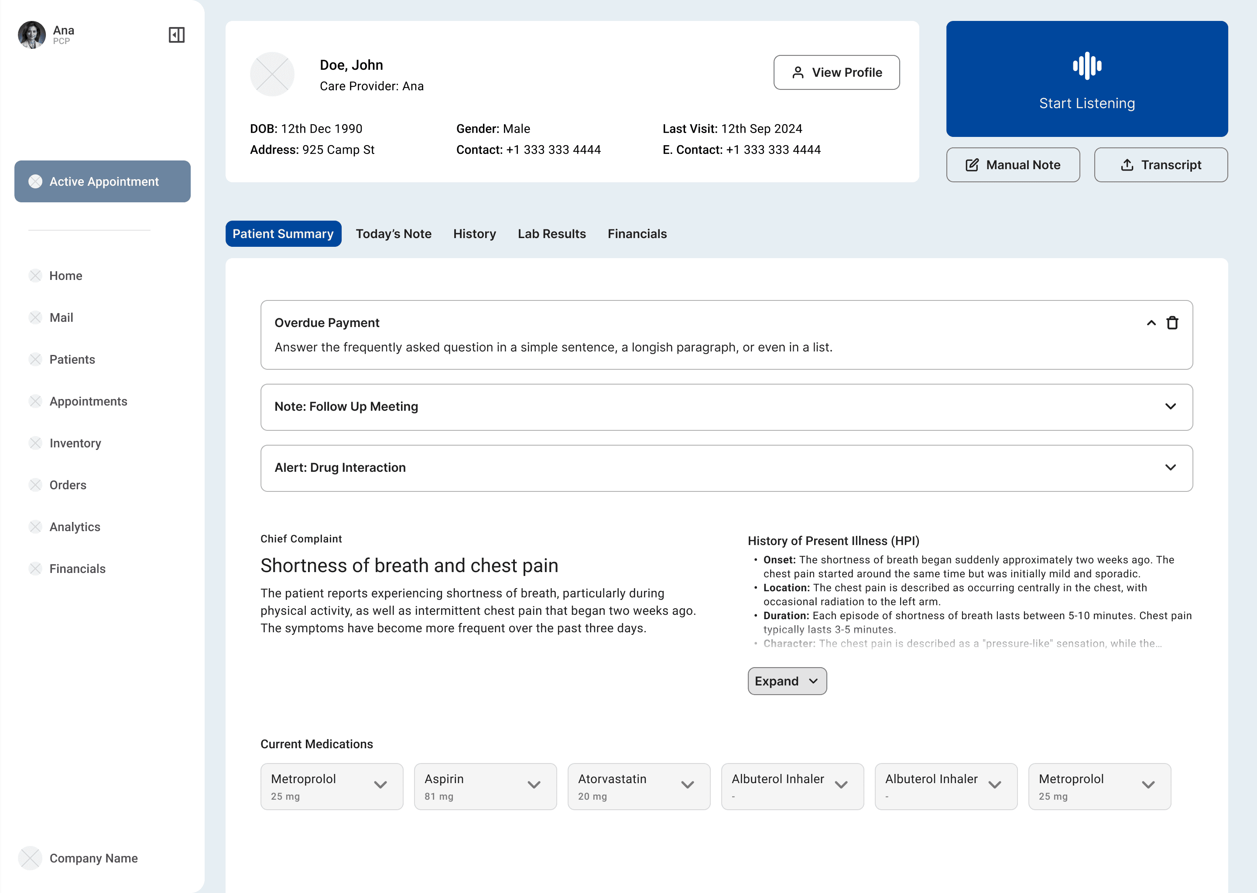Select the Patient Summary tab
The height and width of the screenshot is (893, 1257).
tap(283, 234)
